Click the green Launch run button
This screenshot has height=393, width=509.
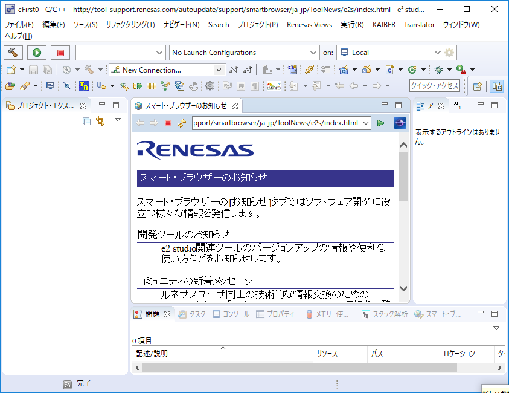coord(37,53)
